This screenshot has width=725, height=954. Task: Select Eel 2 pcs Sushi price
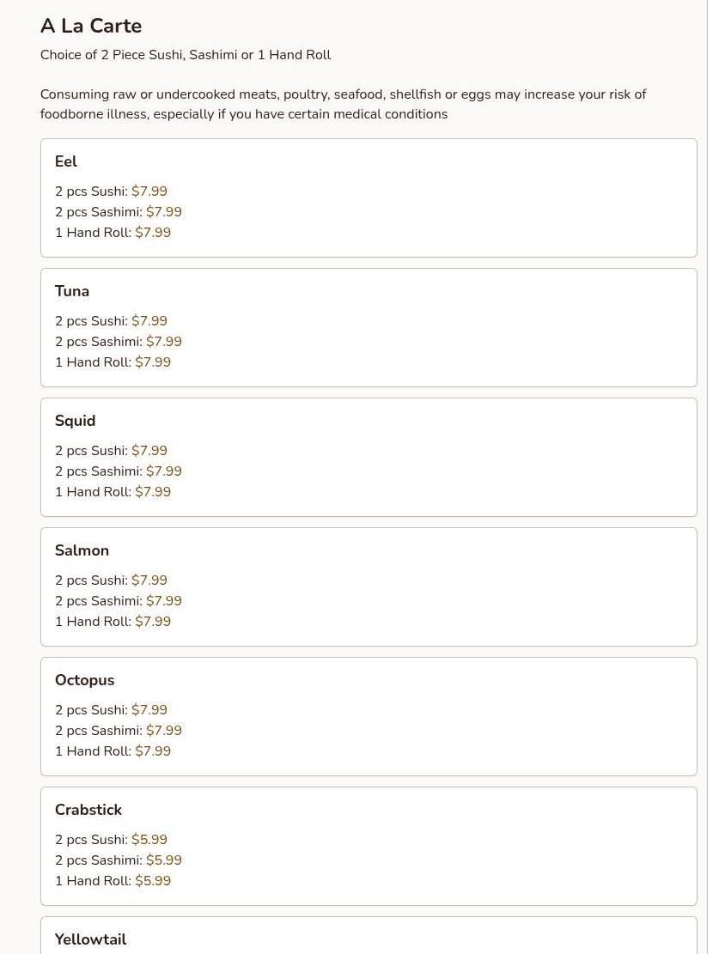tap(149, 191)
